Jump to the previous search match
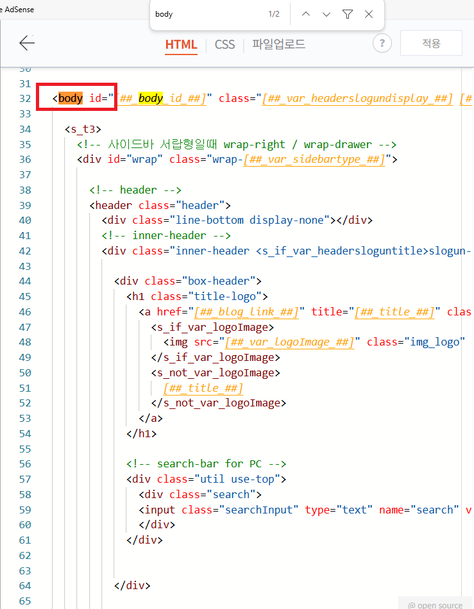This screenshot has height=609, width=474. 306,14
